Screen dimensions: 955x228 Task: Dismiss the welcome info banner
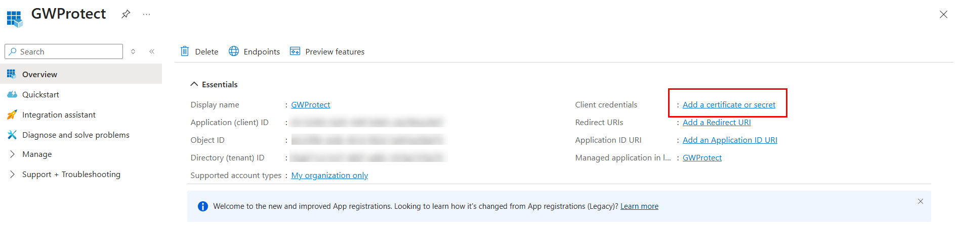(x=921, y=201)
